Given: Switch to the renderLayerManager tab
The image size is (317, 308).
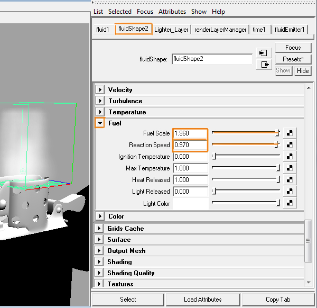Looking at the screenshot, I should click(x=220, y=30).
